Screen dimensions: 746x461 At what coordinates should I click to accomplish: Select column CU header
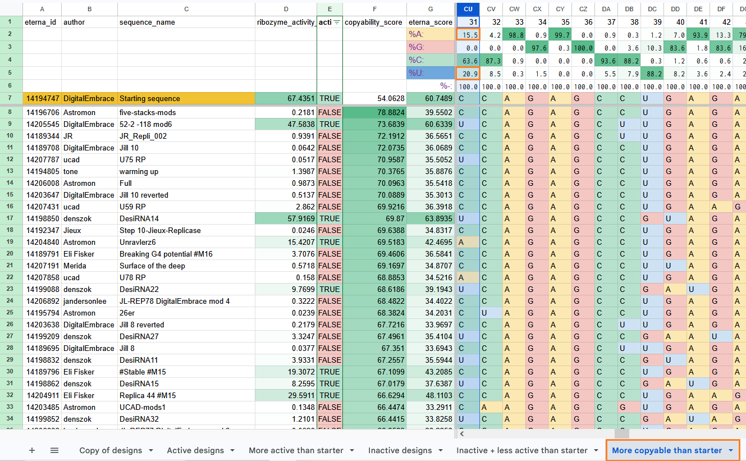click(x=468, y=8)
